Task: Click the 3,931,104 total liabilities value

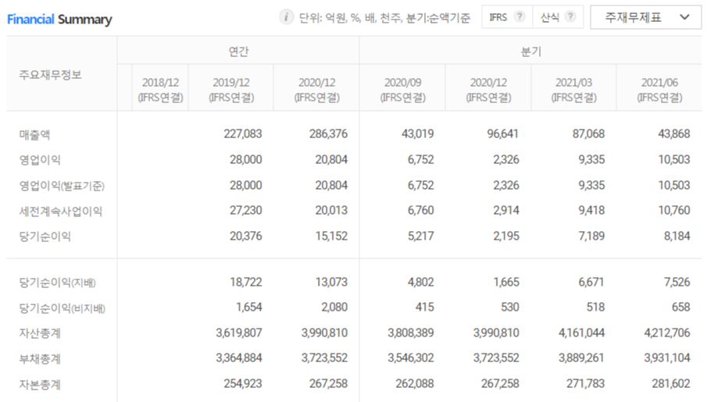Action: 666,358
